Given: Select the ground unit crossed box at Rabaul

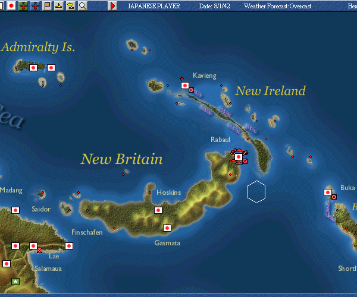Looking at the screenshot, I should pyautogui.click(x=245, y=161).
